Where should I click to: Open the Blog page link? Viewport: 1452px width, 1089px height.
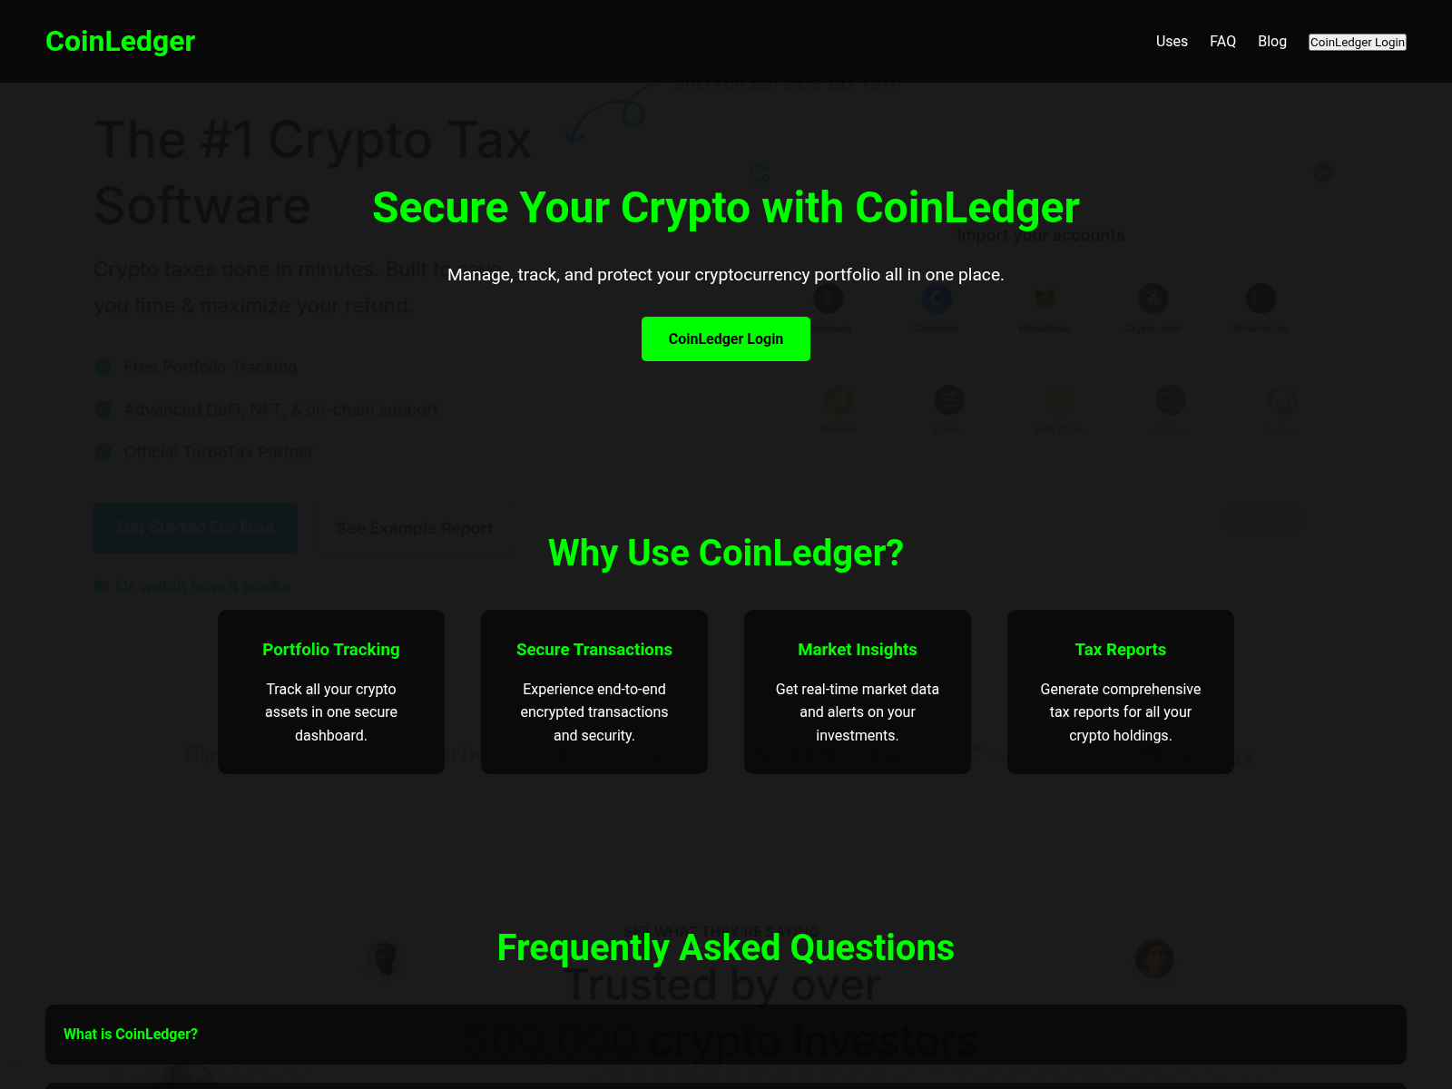[1272, 42]
